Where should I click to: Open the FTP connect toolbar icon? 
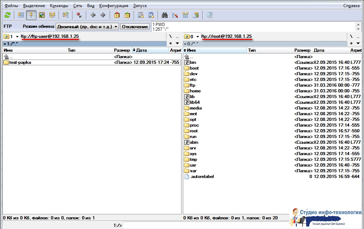(x=141, y=15)
